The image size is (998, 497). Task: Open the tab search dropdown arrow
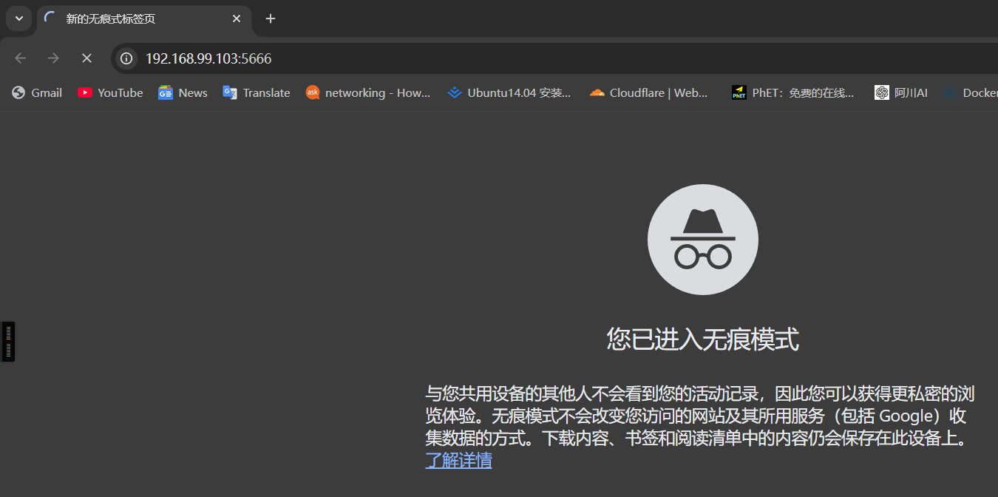tap(19, 18)
